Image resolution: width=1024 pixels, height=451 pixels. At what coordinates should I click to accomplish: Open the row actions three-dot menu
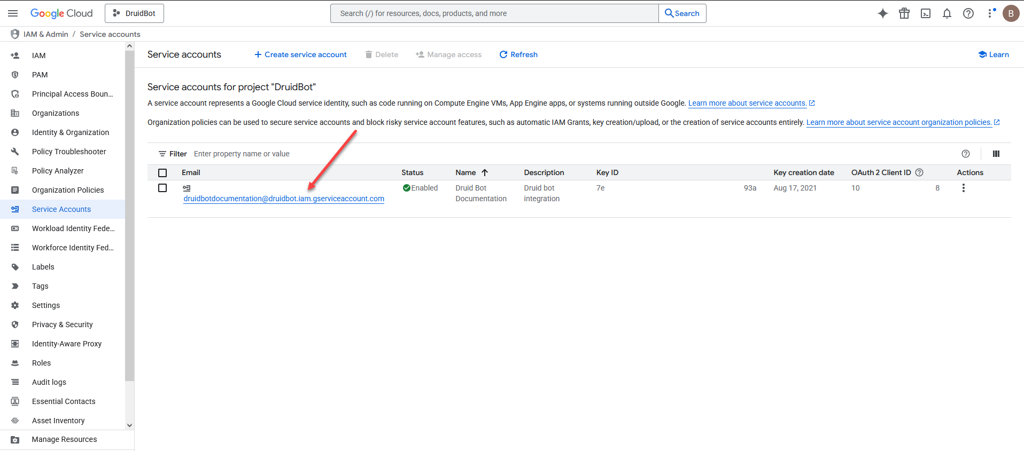click(x=964, y=188)
